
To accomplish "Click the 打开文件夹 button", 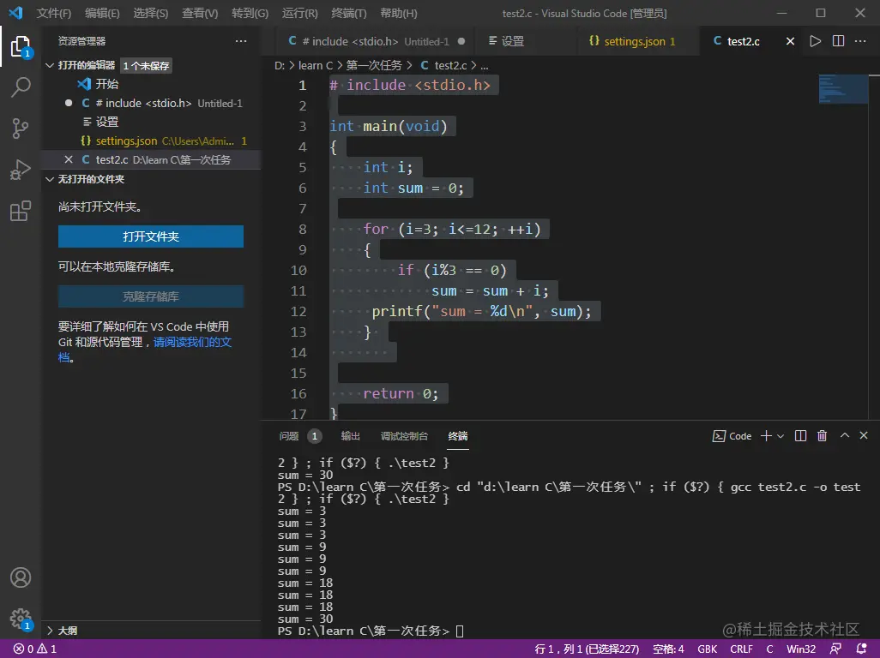I will click(x=151, y=236).
